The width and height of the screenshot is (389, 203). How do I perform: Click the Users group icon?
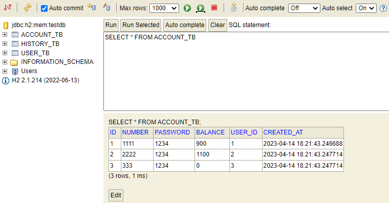(15, 72)
